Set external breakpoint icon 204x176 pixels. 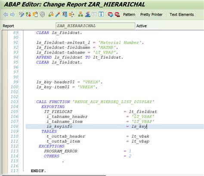click(117, 14)
